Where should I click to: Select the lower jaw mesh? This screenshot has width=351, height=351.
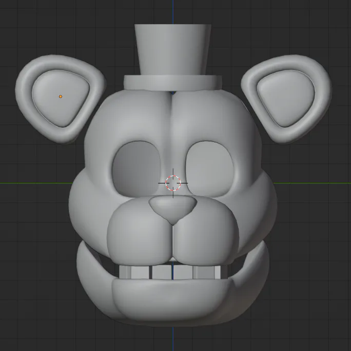pos(173,300)
